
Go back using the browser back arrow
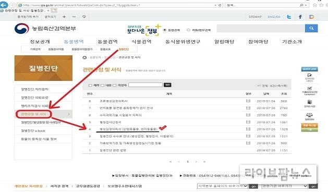click(4, 5)
